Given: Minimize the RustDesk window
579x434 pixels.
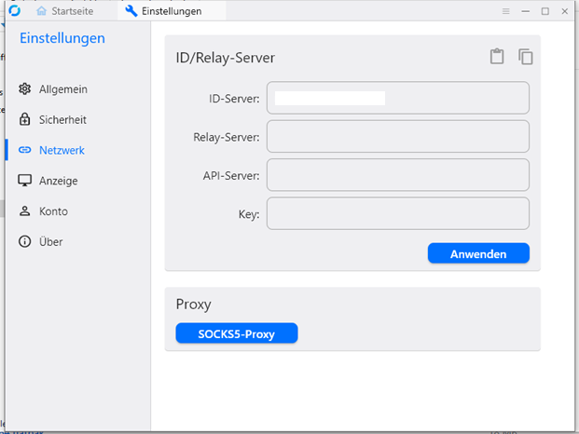Looking at the screenshot, I should (x=526, y=11).
